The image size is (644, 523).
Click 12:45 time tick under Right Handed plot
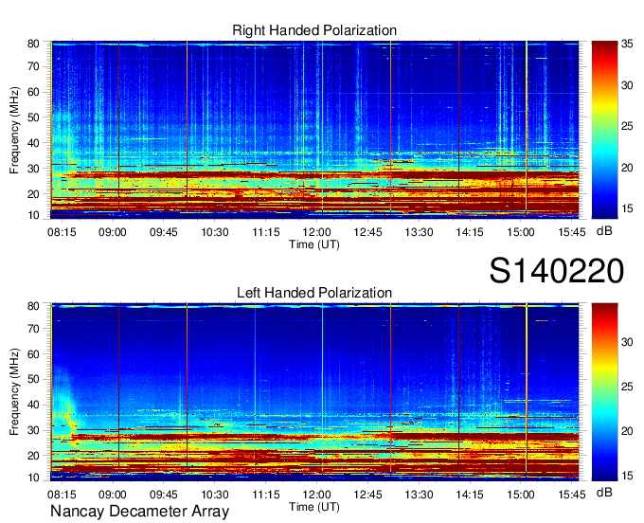pos(367,232)
